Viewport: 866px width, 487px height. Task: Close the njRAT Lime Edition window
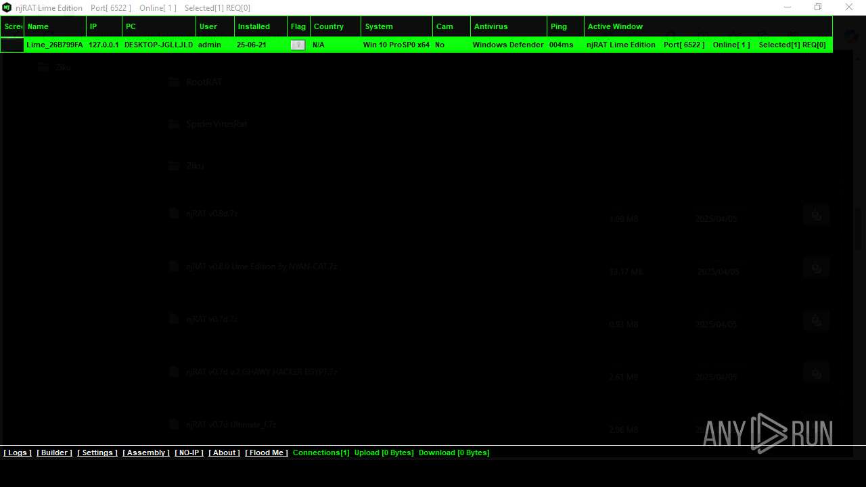pos(849,7)
